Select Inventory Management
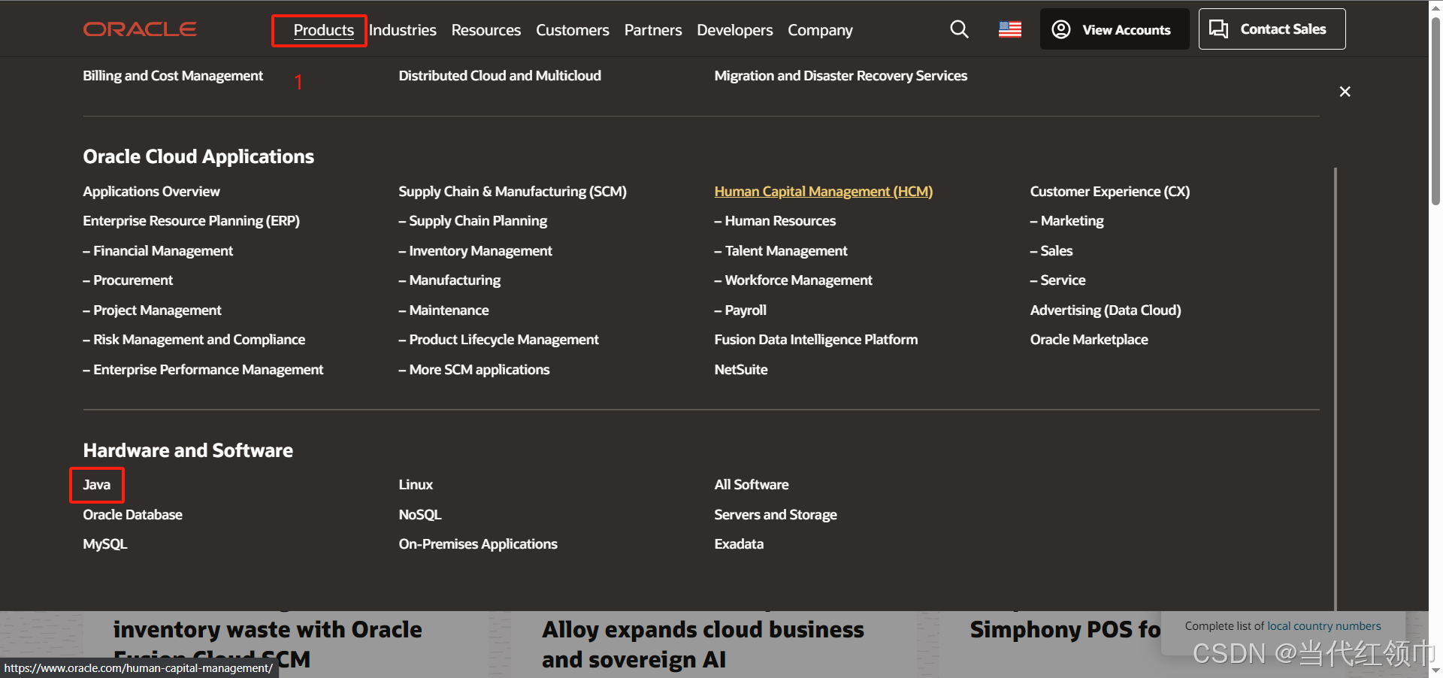The image size is (1443, 678). coord(475,251)
